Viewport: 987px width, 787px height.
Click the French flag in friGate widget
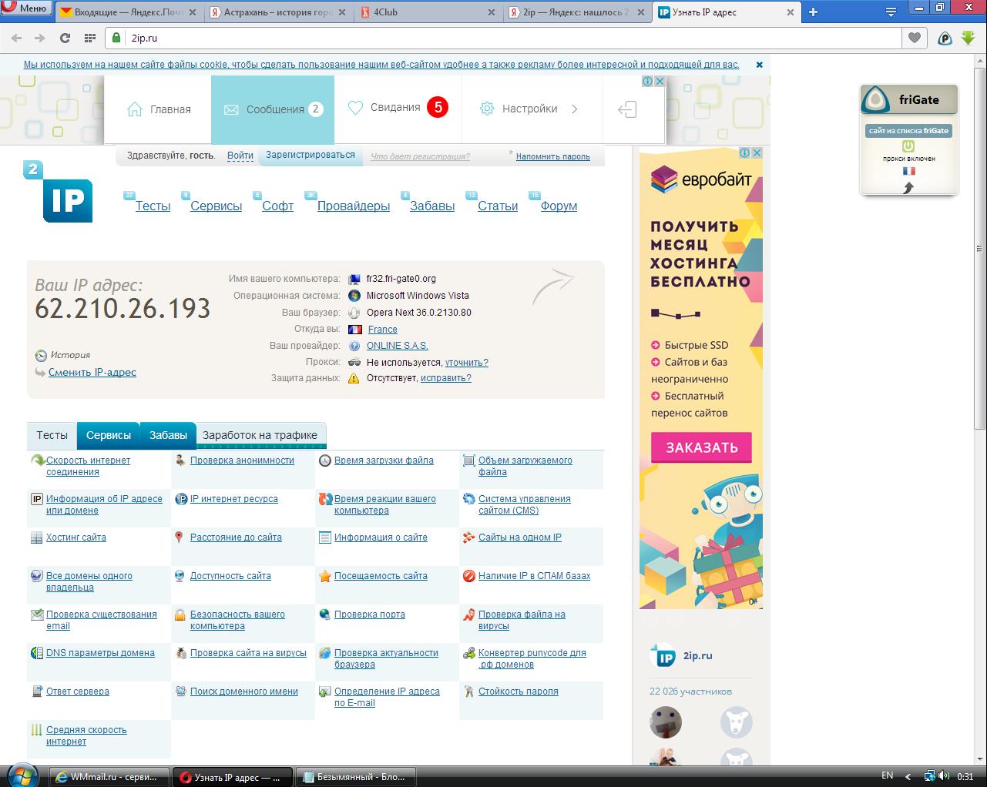tap(908, 171)
